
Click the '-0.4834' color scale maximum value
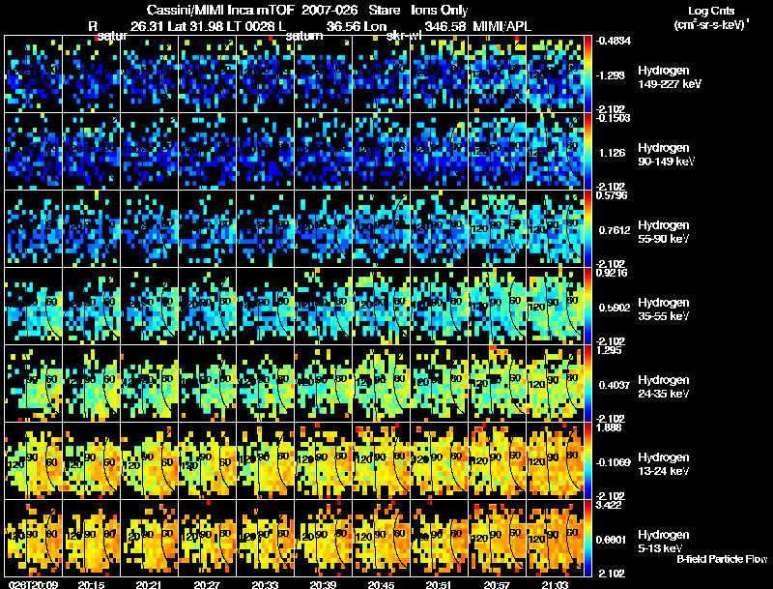[614, 41]
